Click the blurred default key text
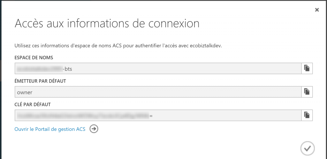This screenshot has height=159, width=327. (83, 115)
